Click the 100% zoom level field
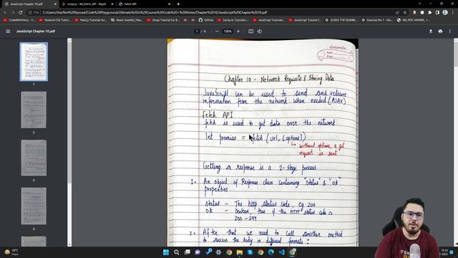The image size is (458, 258). pyautogui.click(x=228, y=32)
